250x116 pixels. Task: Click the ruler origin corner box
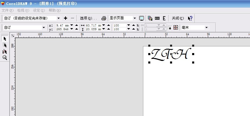click(x=12, y=35)
